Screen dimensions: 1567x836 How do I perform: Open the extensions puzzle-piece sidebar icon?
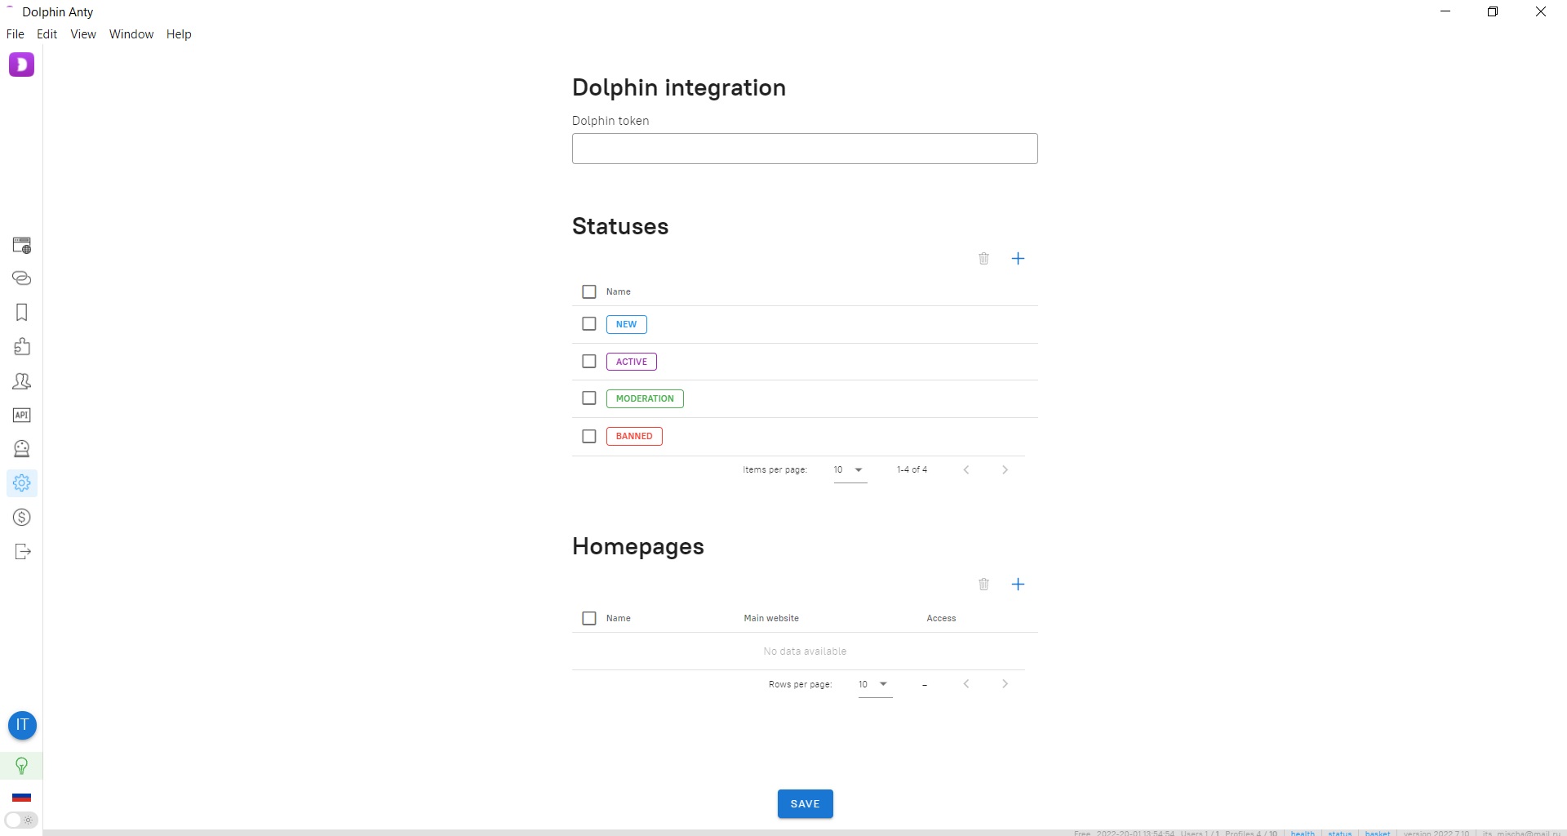click(x=22, y=347)
